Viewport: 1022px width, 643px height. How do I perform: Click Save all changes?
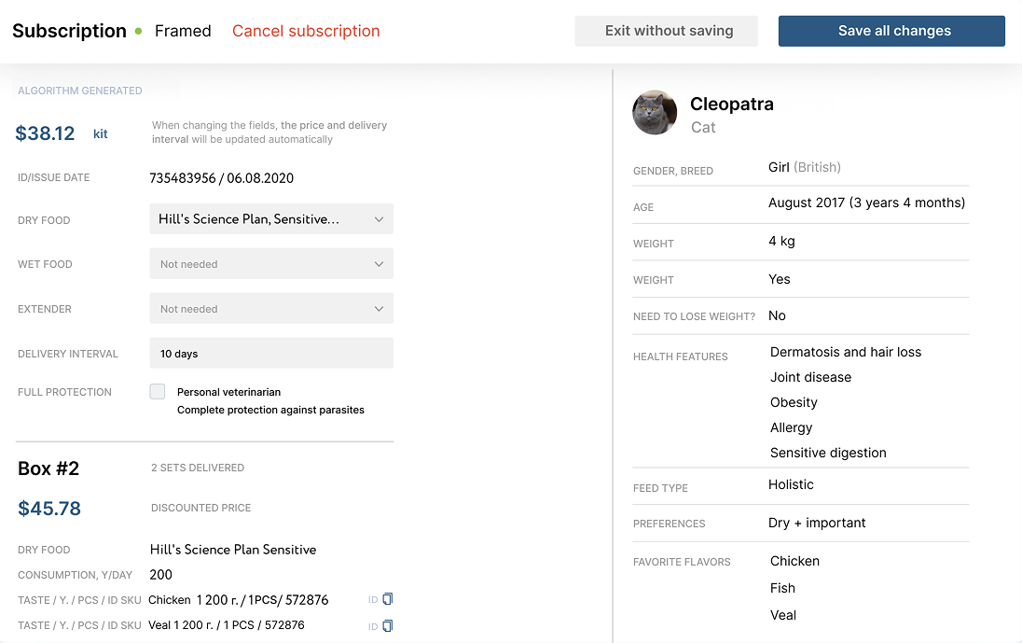pyautogui.click(x=891, y=31)
